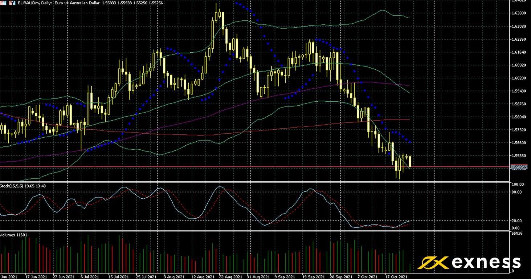This screenshot has height=279, width=531.
Task: Click the 1.63800 price axis label
Action: (518, 13)
